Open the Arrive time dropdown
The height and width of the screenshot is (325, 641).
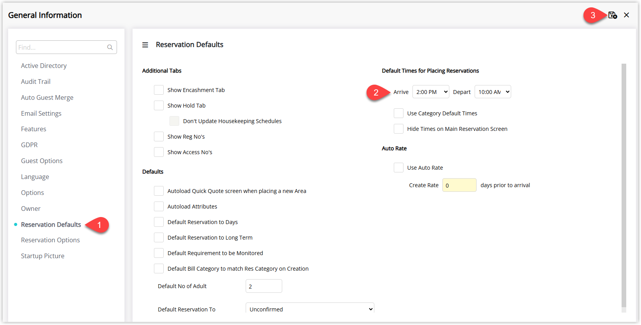431,92
